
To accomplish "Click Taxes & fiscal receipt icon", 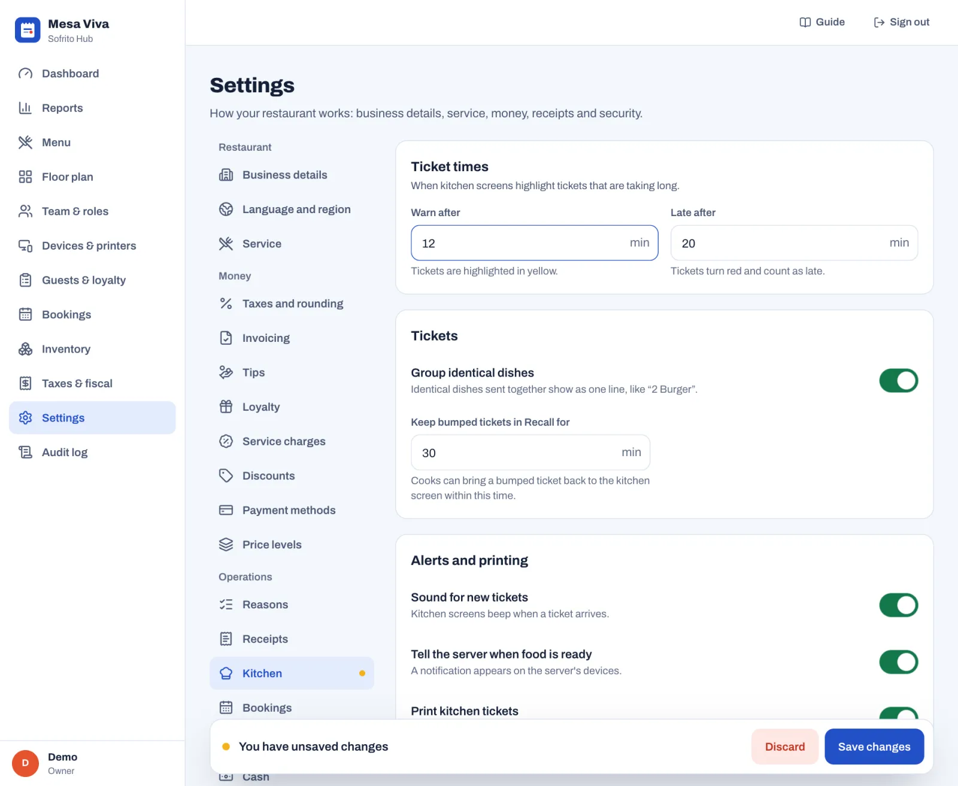I will pos(25,383).
